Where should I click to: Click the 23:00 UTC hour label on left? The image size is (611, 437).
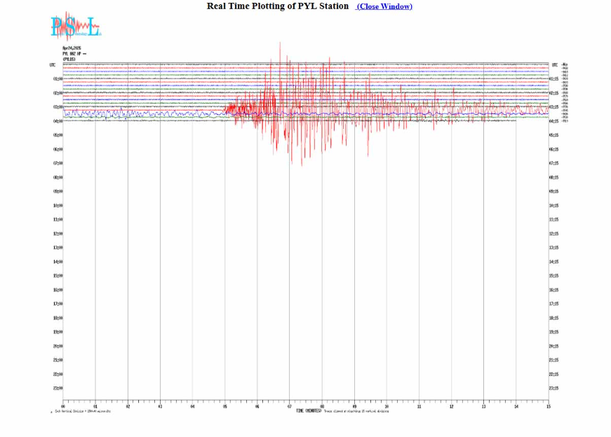(58, 388)
